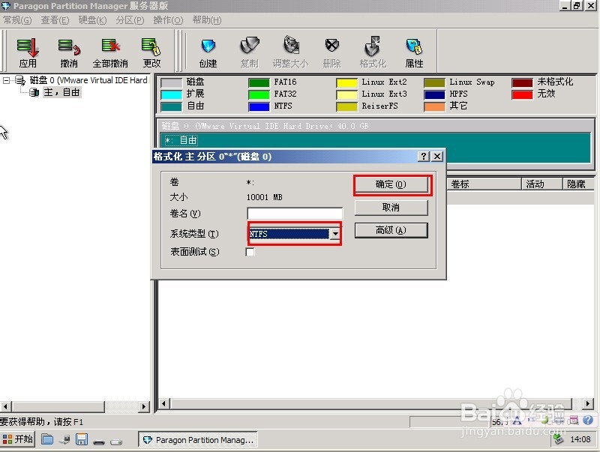This screenshot has width=600, height=452.
Task: Open the 分区(P) menu
Action: [x=130, y=20]
